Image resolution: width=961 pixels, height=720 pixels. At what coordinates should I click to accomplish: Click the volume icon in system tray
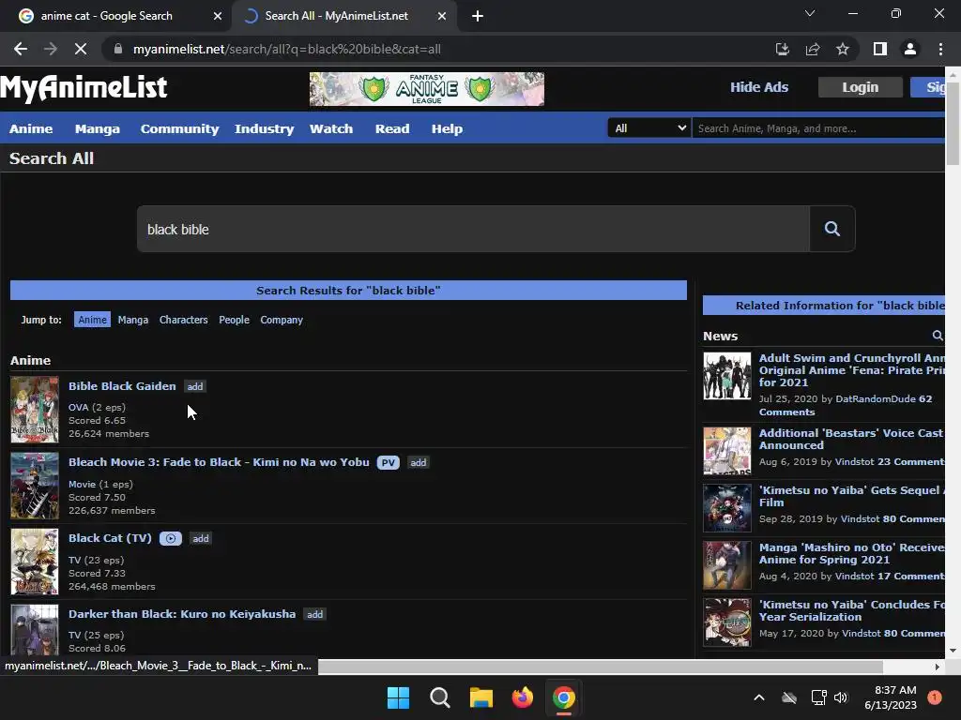841,697
